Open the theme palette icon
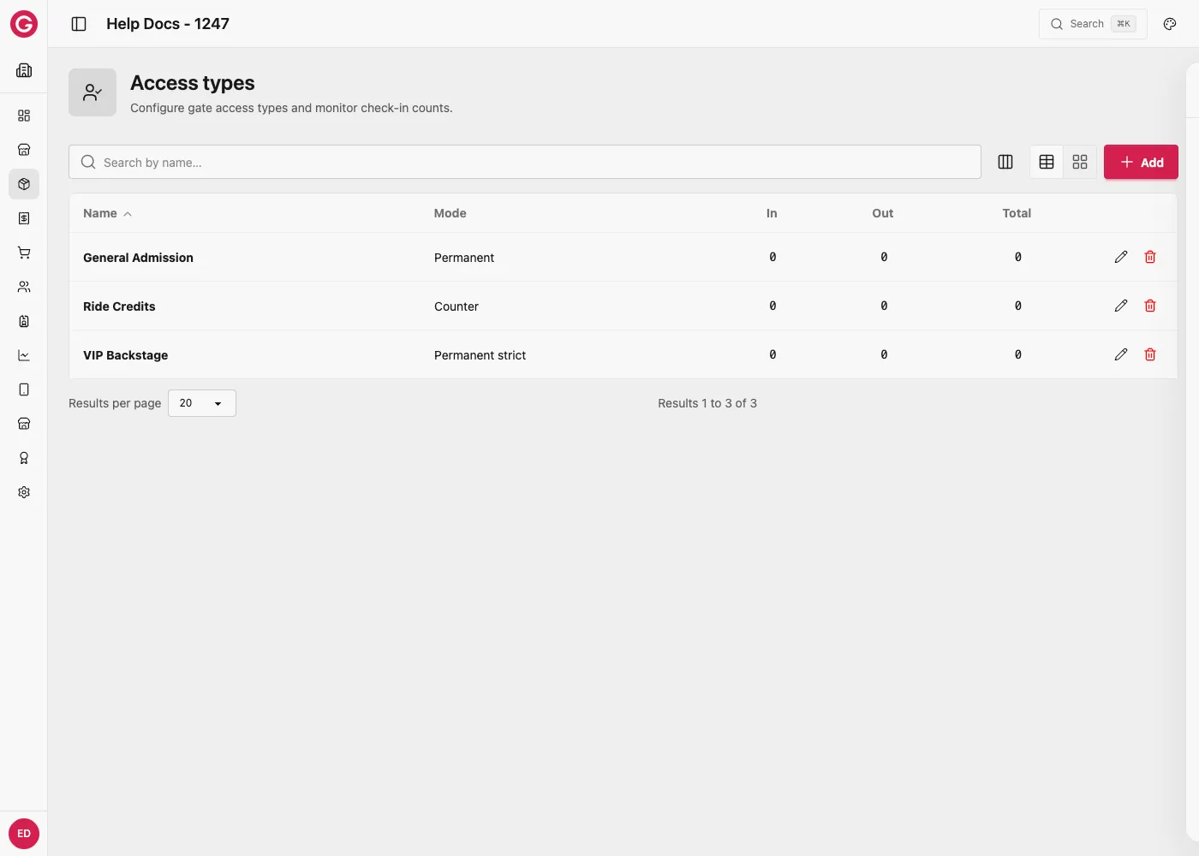 coord(1170,24)
